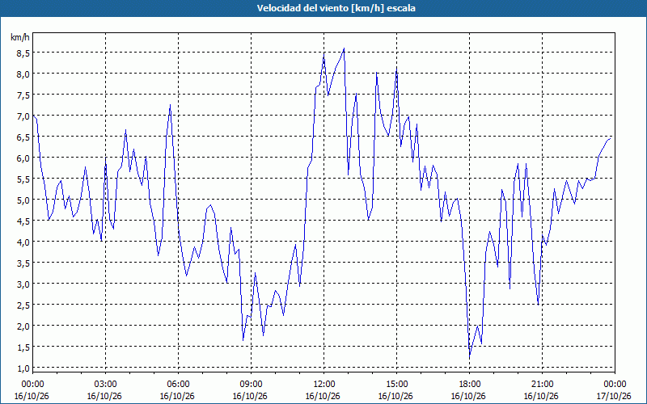Click the 8,5 label on y-axis
This screenshot has width=647, height=404.
[x=23, y=53]
